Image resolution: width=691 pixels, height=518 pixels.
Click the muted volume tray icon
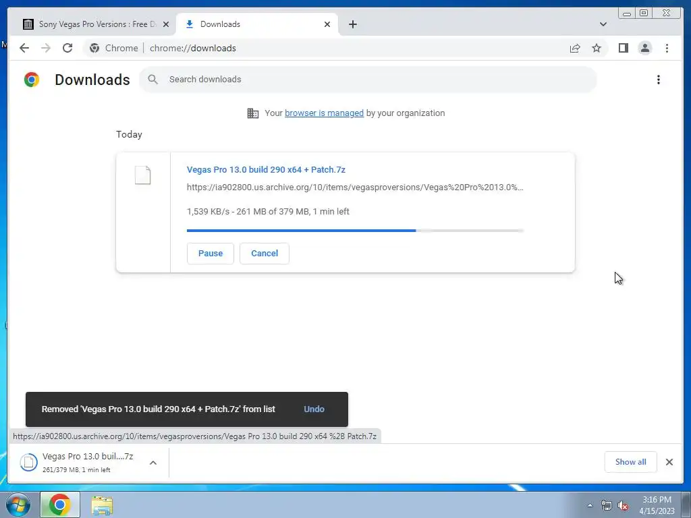point(623,506)
